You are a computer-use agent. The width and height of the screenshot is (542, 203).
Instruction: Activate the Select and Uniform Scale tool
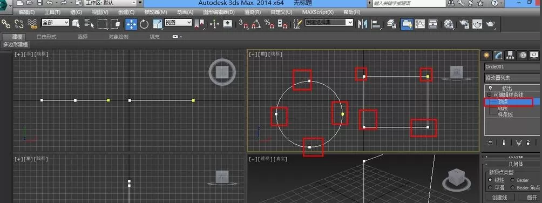pyautogui.click(x=157, y=24)
